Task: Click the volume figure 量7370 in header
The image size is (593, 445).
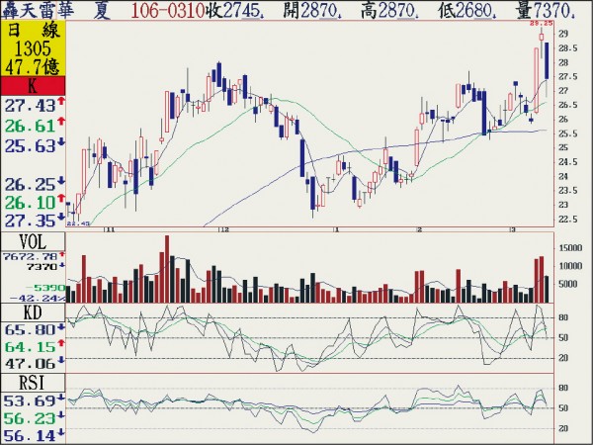Action: click(558, 8)
